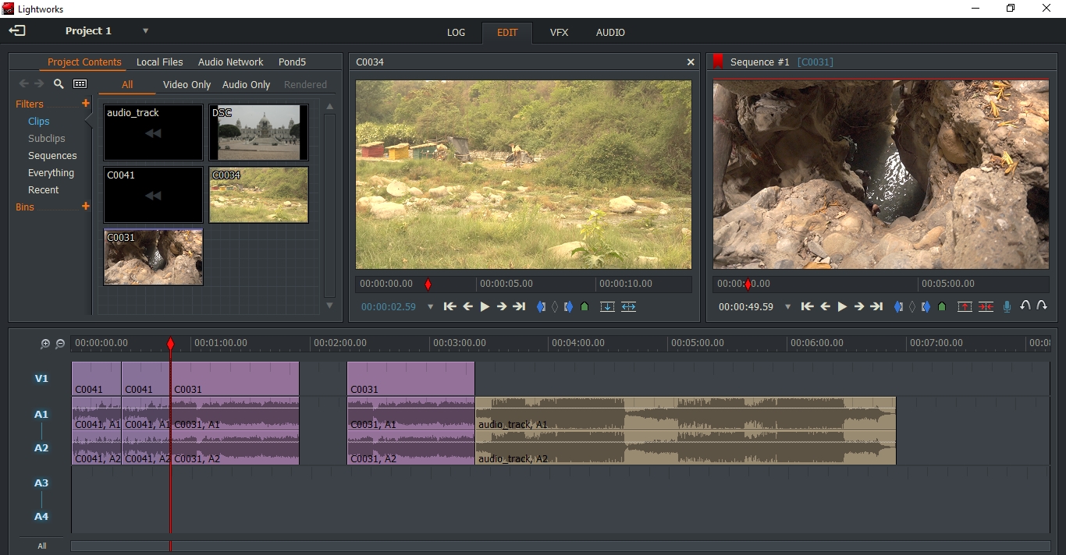Image resolution: width=1066 pixels, height=555 pixels.
Task: Open the Project 1 dropdown menu
Action: tap(145, 31)
